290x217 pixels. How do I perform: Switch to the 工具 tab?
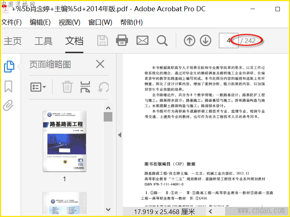pyautogui.click(x=43, y=41)
